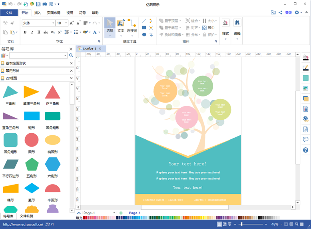Viewport: 311px width, 229px height.
Task: Toggle underline formatting
Action: (x=39, y=32)
